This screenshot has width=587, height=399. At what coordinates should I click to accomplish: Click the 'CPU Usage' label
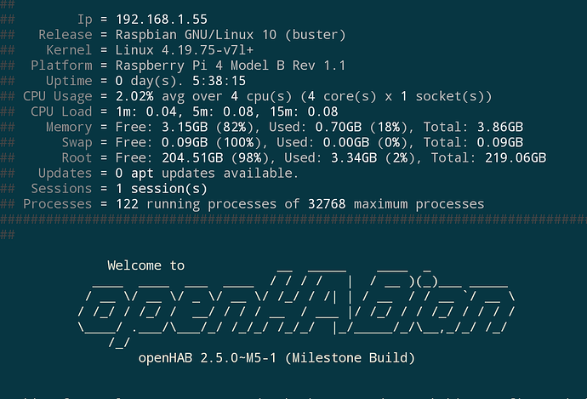coord(57,97)
